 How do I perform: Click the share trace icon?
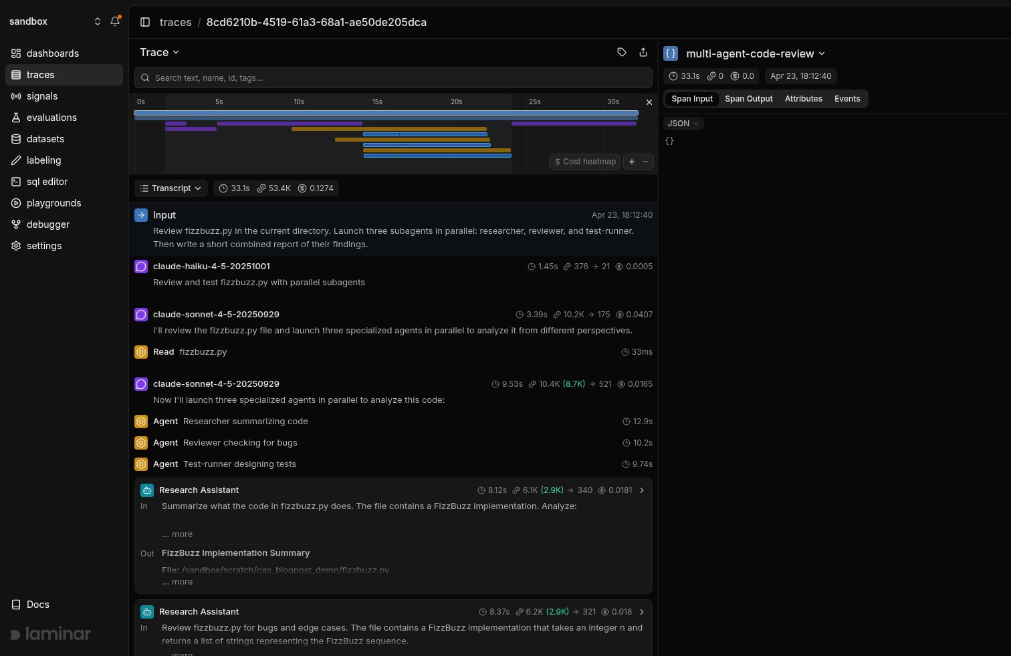pos(643,52)
